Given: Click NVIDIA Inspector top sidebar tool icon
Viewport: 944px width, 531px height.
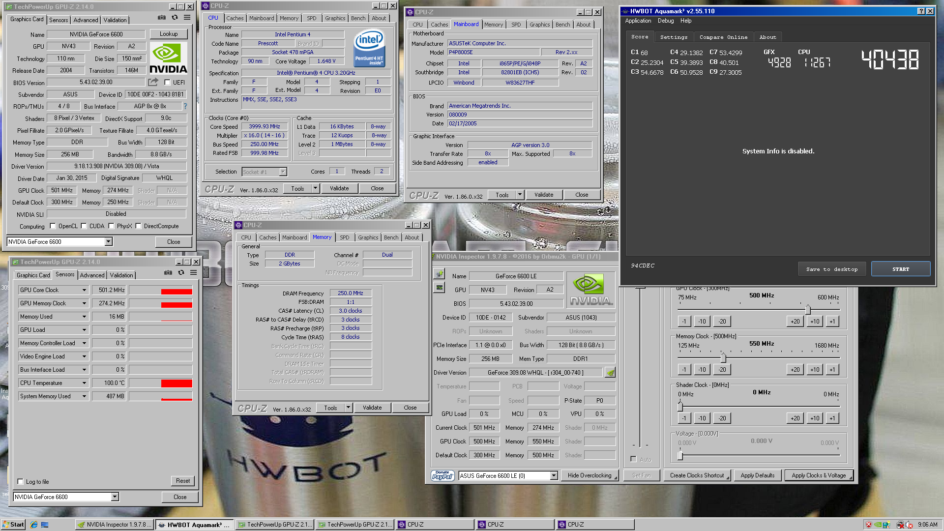Looking at the screenshot, I should pyautogui.click(x=439, y=274).
